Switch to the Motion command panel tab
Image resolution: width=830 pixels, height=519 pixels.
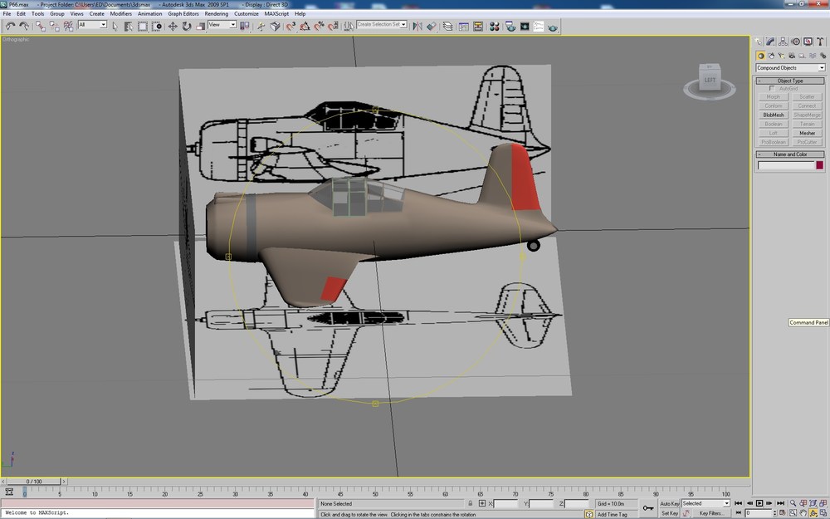point(795,42)
